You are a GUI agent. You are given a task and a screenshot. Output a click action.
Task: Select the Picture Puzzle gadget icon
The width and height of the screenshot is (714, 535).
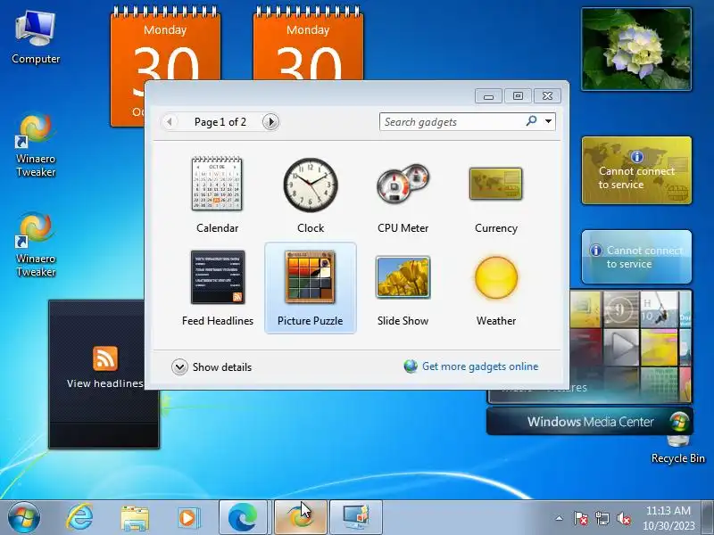pos(310,277)
